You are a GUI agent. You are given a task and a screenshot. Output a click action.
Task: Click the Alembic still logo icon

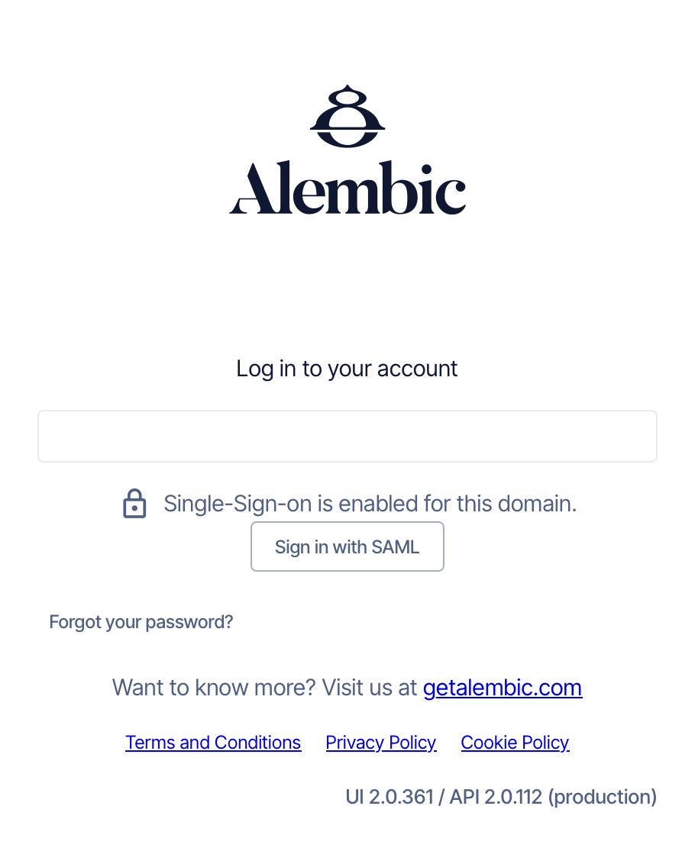tap(347, 116)
